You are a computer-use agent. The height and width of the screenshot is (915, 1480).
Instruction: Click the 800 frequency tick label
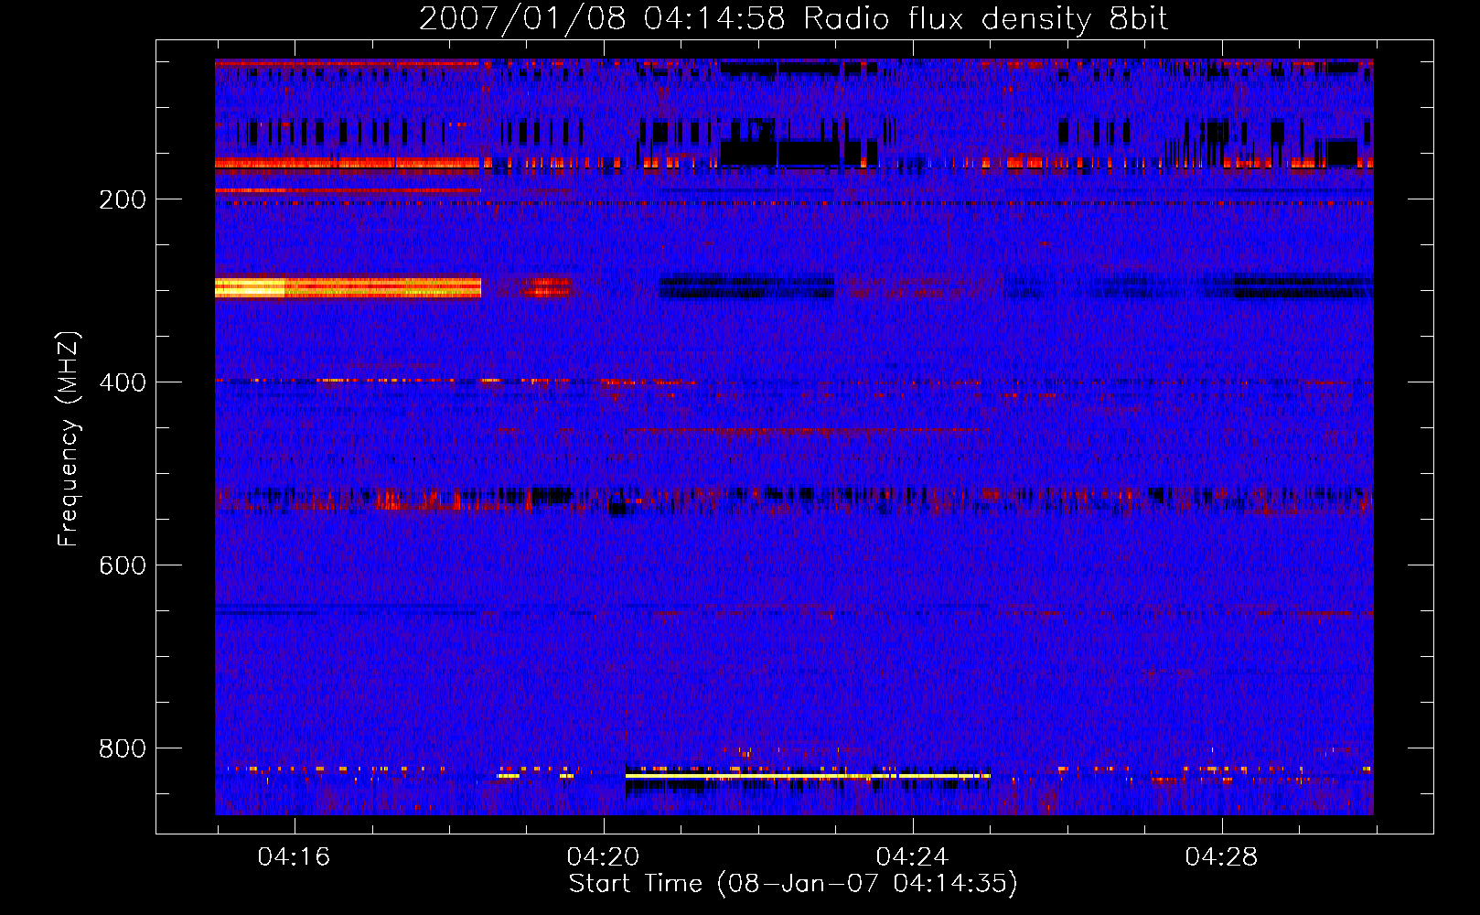click(123, 748)
